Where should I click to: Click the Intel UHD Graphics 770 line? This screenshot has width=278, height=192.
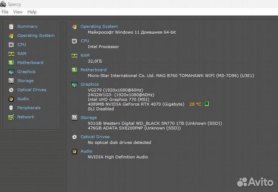tap(119, 100)
